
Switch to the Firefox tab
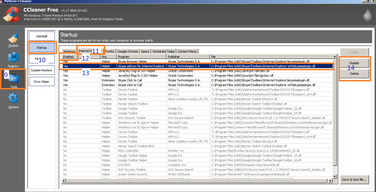(109, 51)
